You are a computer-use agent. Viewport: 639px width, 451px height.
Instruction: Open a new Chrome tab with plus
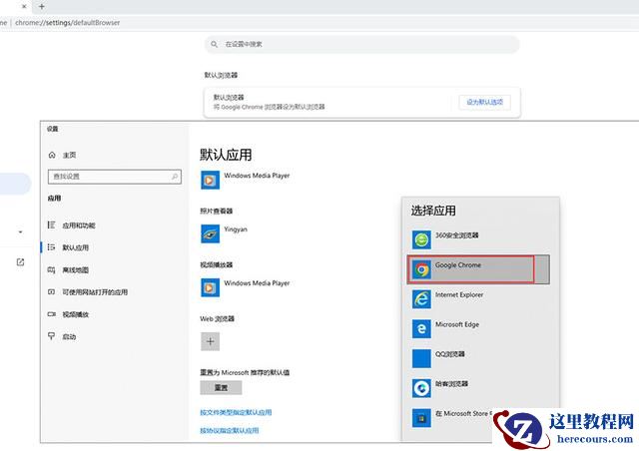point(42,7)
